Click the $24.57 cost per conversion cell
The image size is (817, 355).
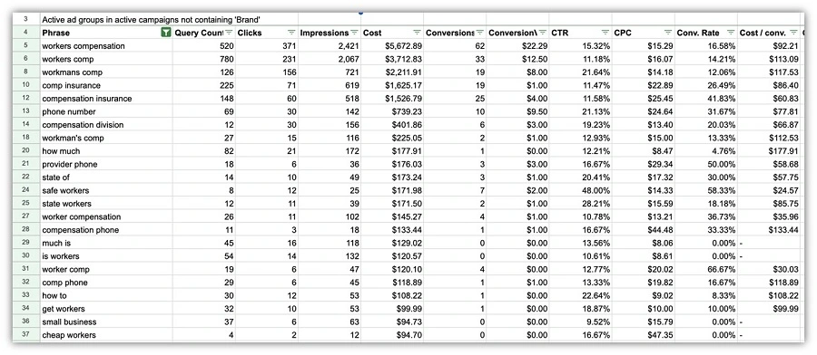[769, 190]
